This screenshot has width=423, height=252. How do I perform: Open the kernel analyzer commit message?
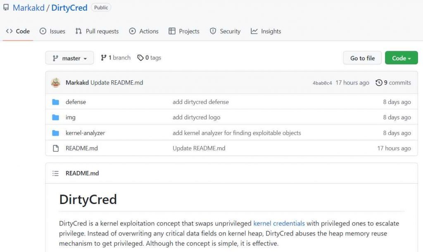click(x=237, y=133)
